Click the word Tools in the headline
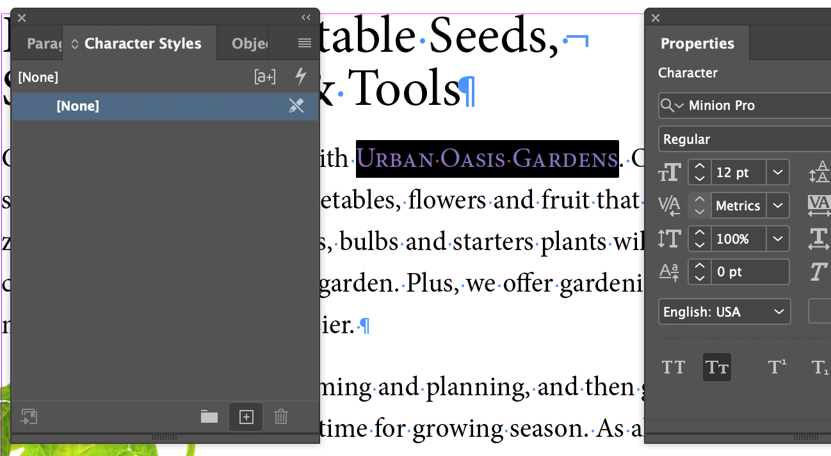The width and height of the screenshot is (831, 456). (404, 88)
